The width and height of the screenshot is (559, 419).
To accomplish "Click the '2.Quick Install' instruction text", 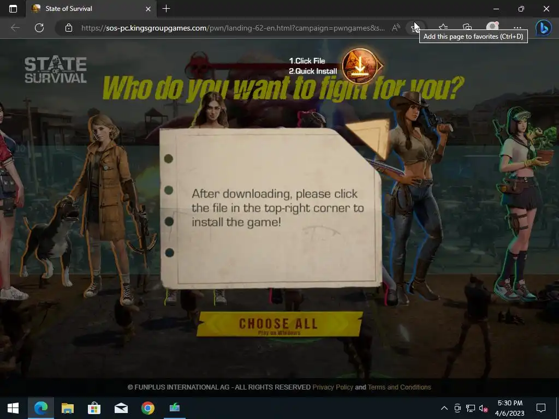I will [x=313, y=71].
